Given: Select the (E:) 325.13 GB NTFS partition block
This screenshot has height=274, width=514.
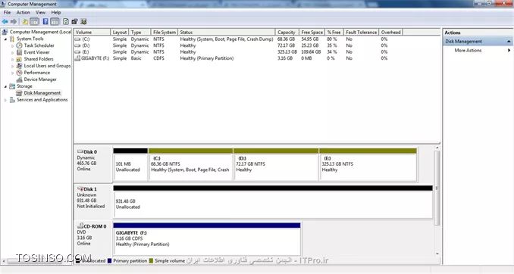Looking at the screenshot, I should pos(368,164).
